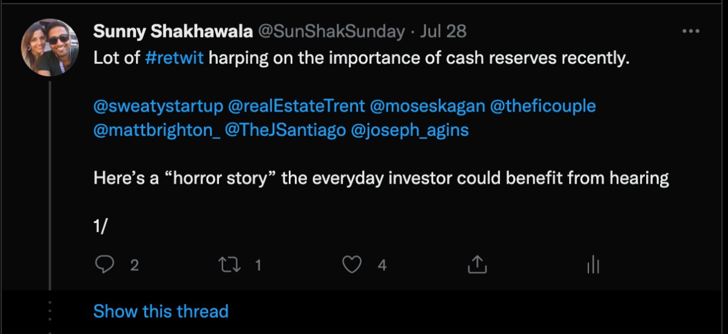The image size is (728, 334).
Task: Click the @theficouple mention link
Action: click(x=542, y=106)
